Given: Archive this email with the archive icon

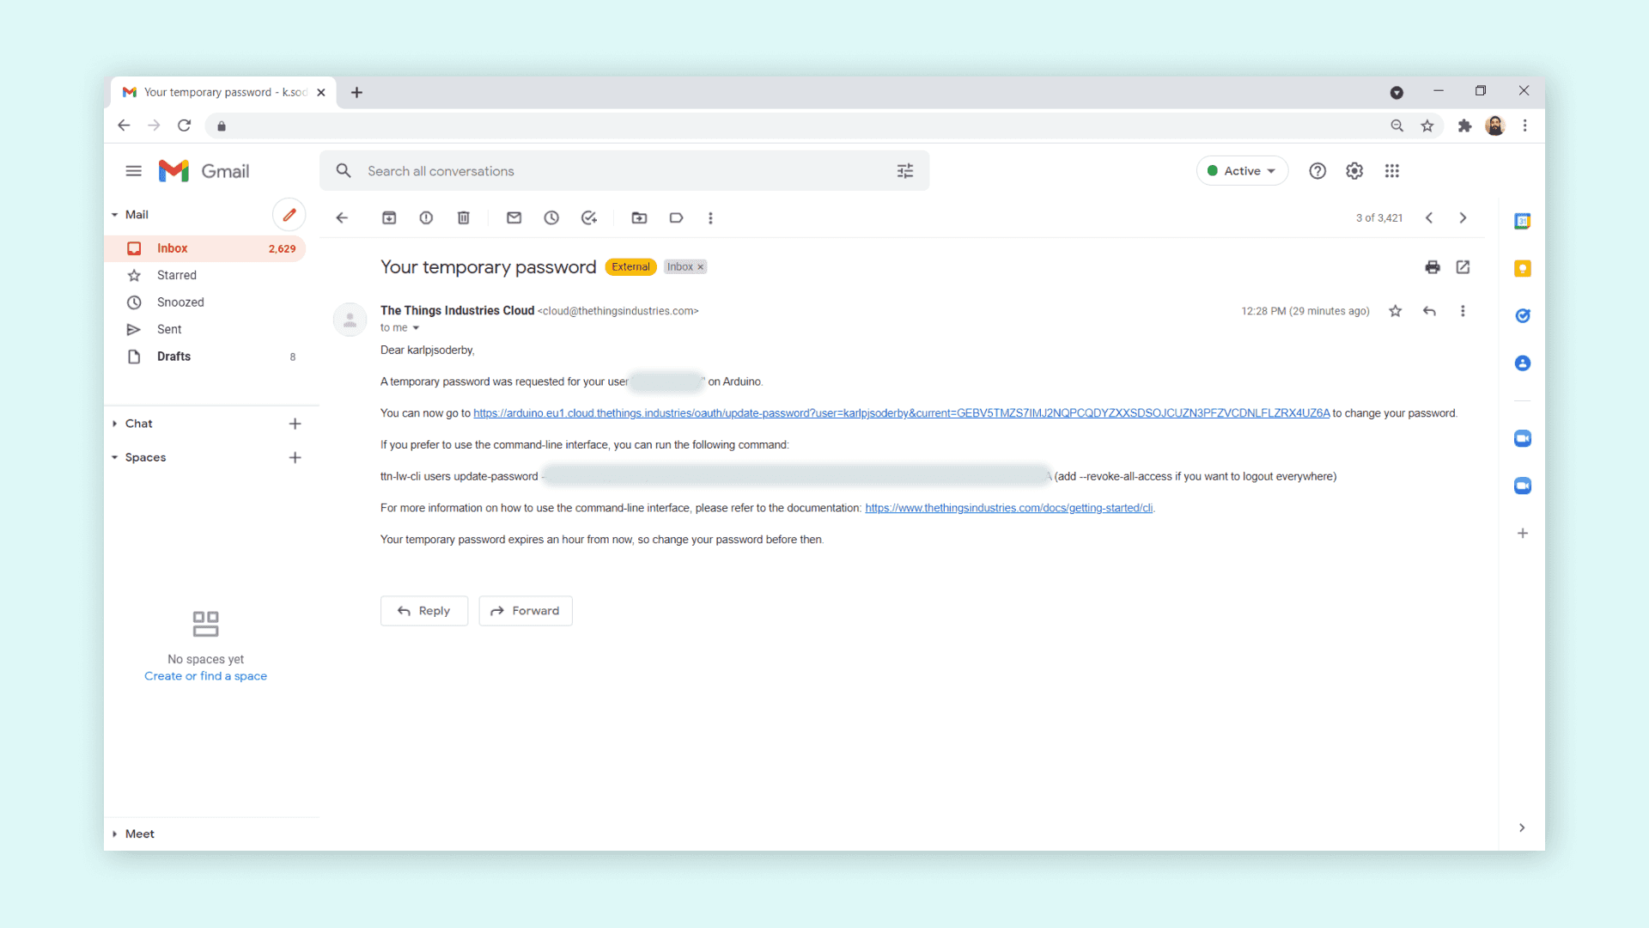Looking at the screenshot, I should [389, 218].
